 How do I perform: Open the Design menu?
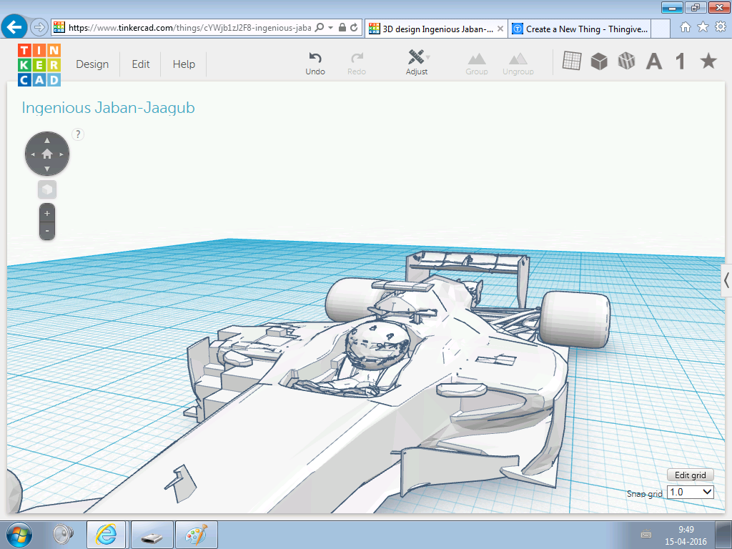pyautogui.click(x=92, y=64)
